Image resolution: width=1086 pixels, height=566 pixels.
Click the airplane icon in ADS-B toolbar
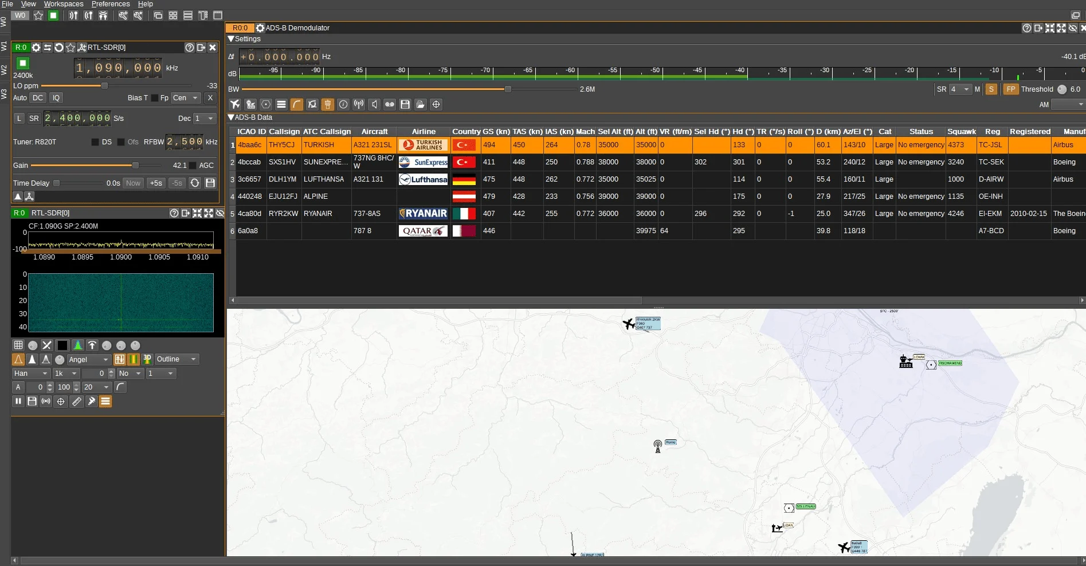tap(235, 104)
